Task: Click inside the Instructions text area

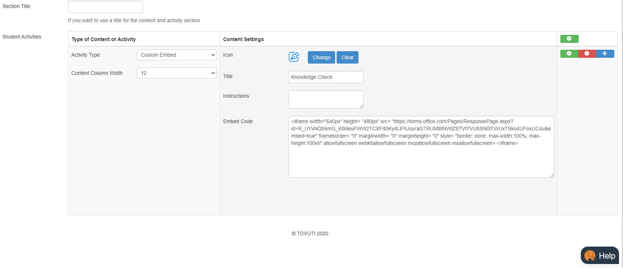Action: (x=326, y=100)
